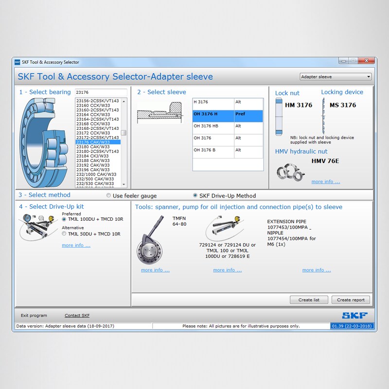Click the HMV hydraulic nut image
This screenshot has height=389, width=389.
coord(291,172)
